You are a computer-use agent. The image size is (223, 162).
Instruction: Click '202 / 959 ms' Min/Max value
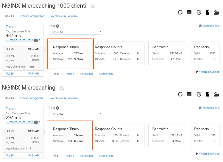tap(75, 59)
